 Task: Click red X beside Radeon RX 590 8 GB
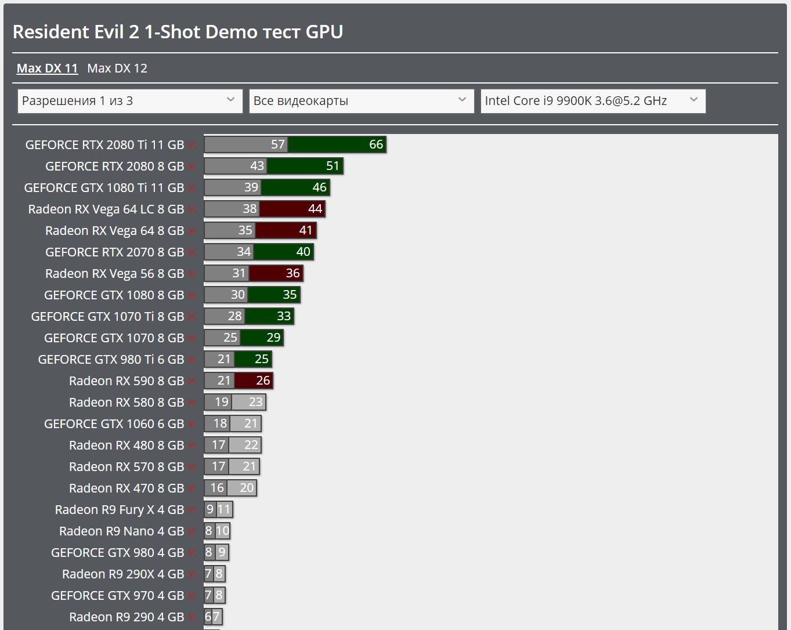[x=192, y=382]
